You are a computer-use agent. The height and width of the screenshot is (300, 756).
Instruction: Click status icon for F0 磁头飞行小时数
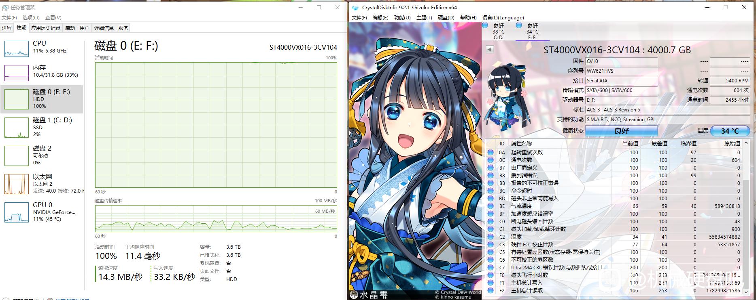coord(491,275)
